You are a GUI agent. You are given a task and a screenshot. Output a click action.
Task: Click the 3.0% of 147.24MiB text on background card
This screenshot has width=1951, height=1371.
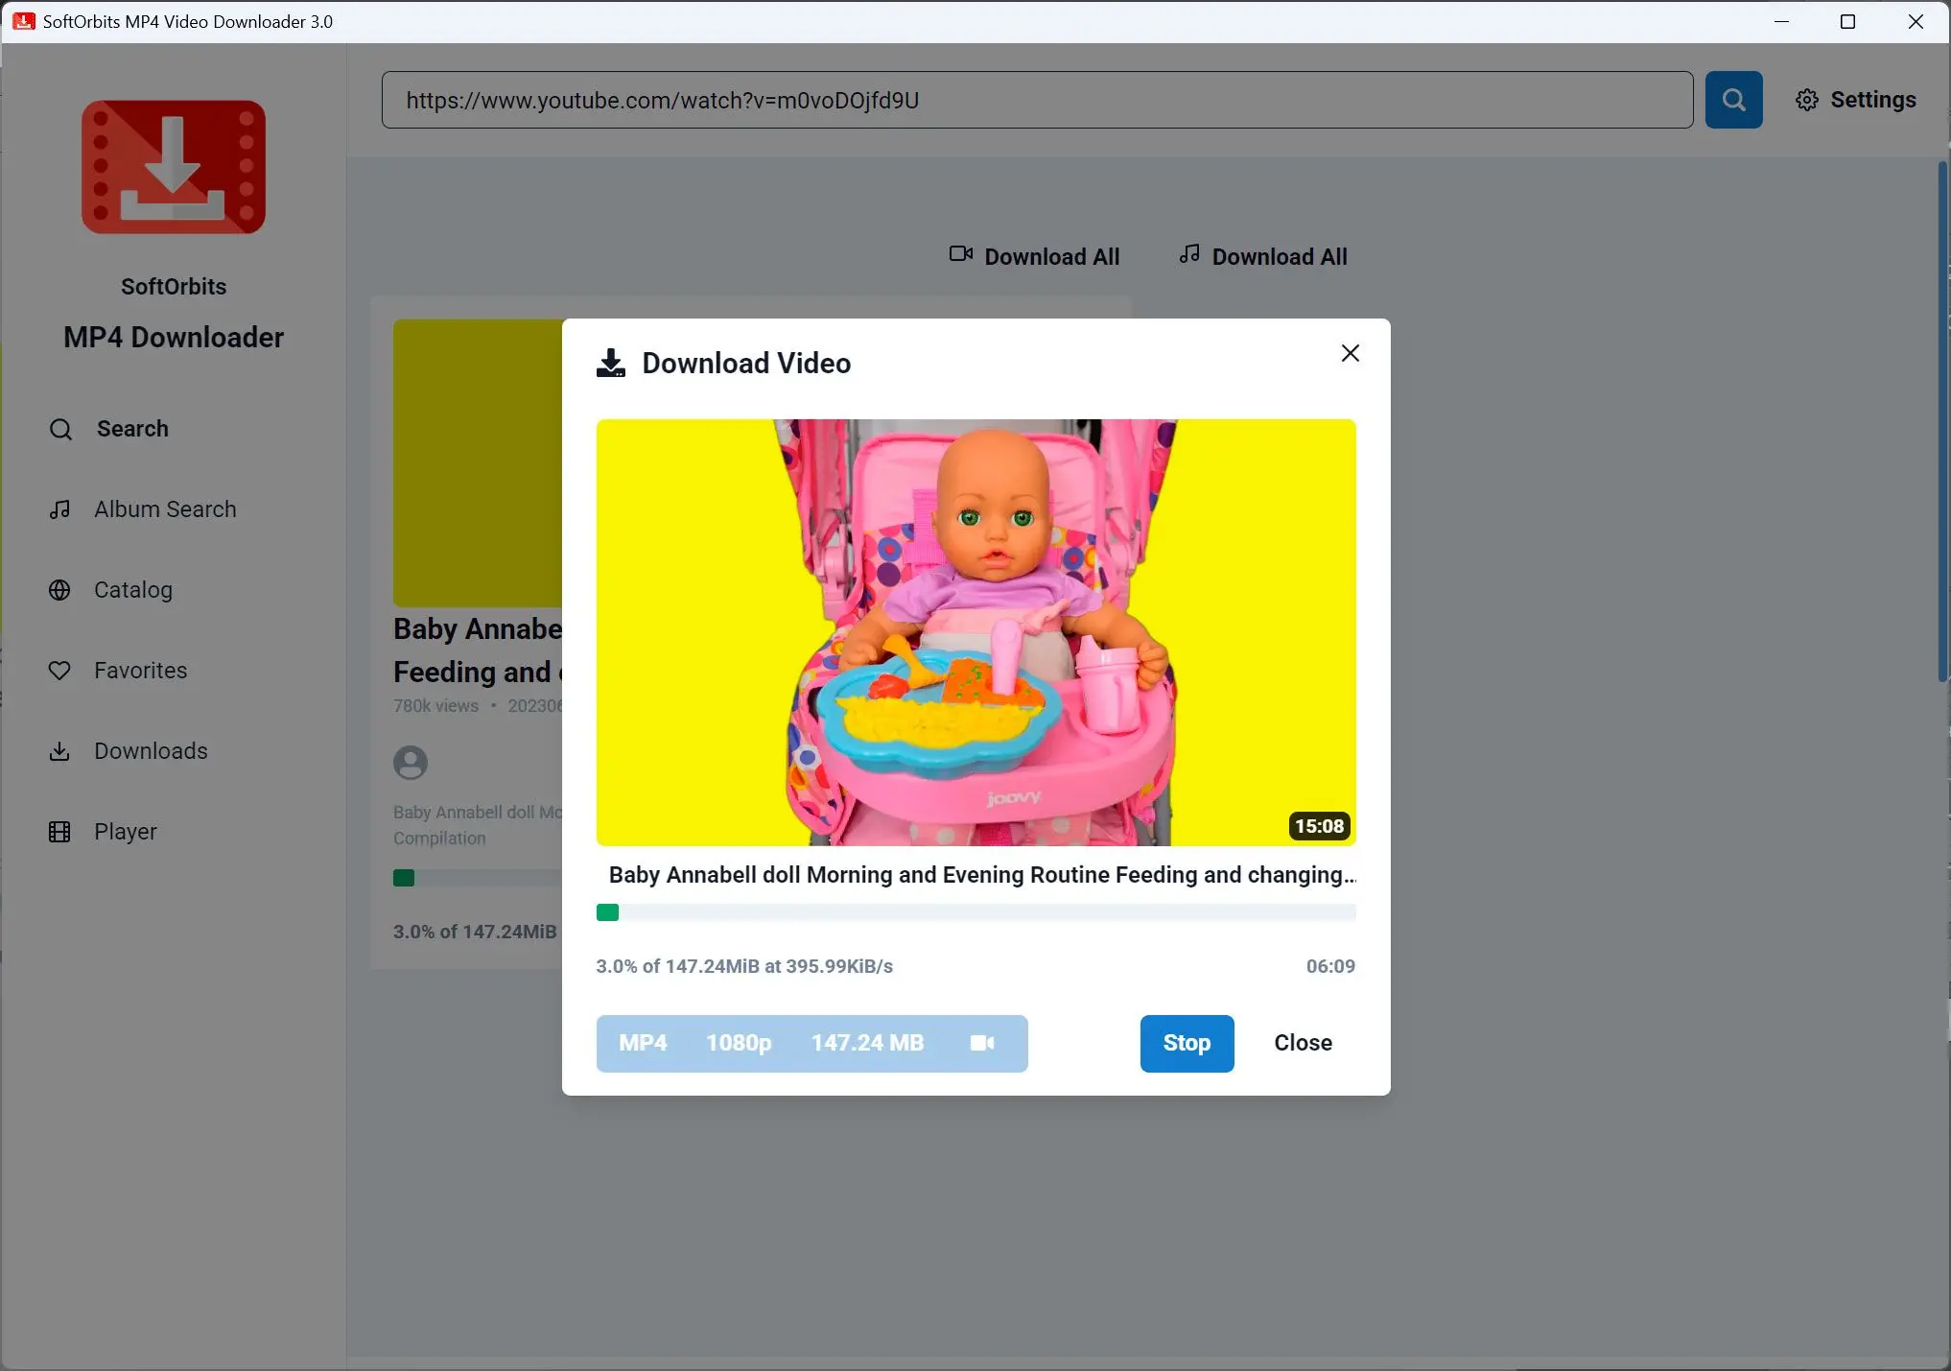point(475,932)
